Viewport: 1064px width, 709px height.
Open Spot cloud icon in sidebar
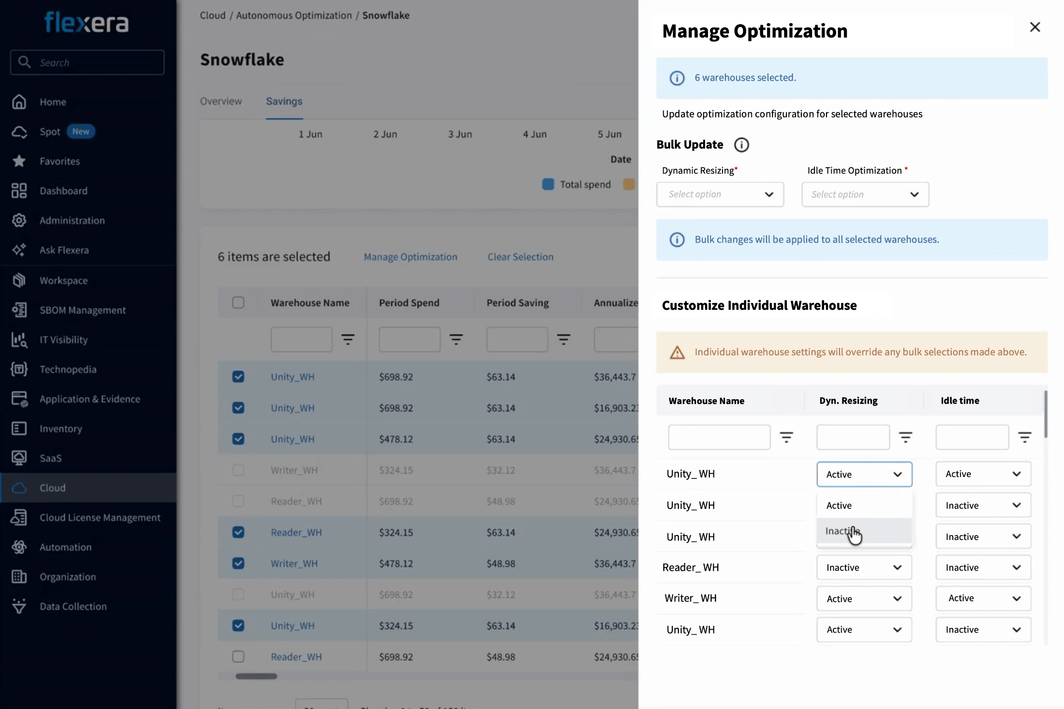[19, 131]
